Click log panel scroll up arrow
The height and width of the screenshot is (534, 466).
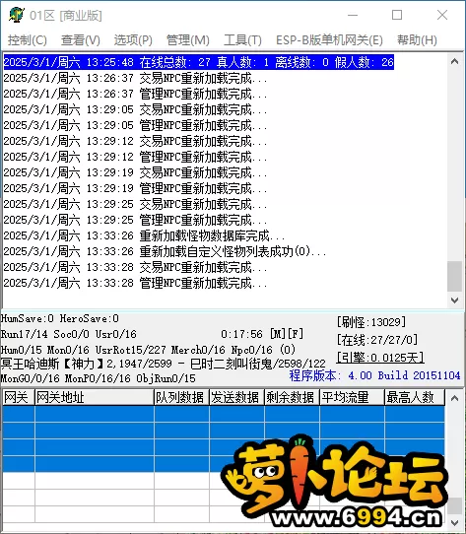click(454, 62)
